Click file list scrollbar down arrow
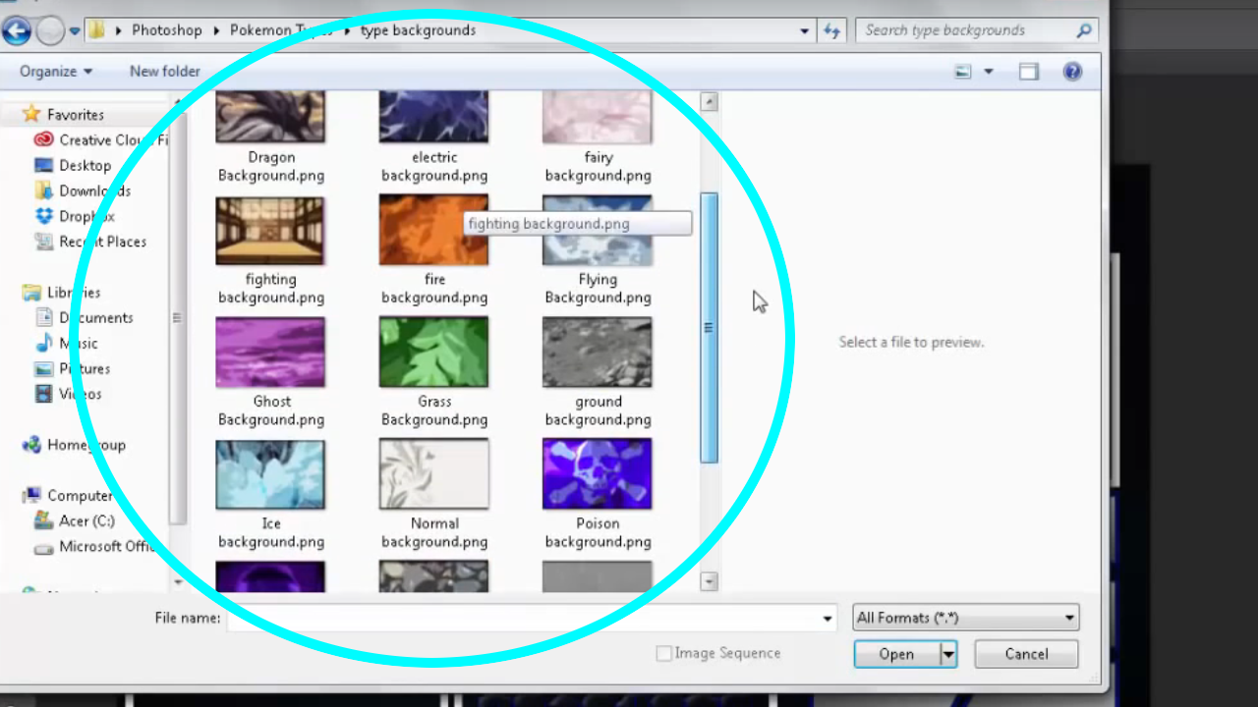The width and height of the screenshot is (1258, 707). coord(709,581)
